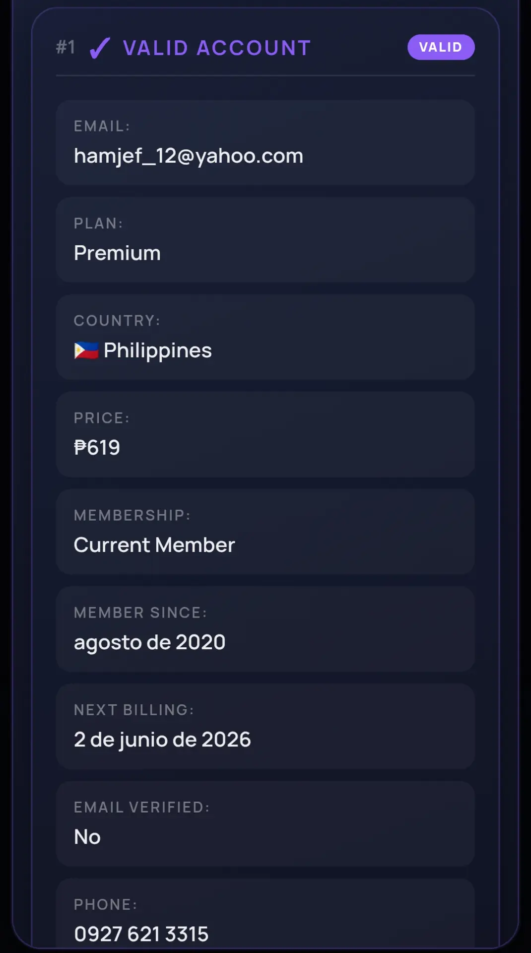Click the COUNTRY field label
The width and height of the screenshot is (531, 953).
point(117,321)
